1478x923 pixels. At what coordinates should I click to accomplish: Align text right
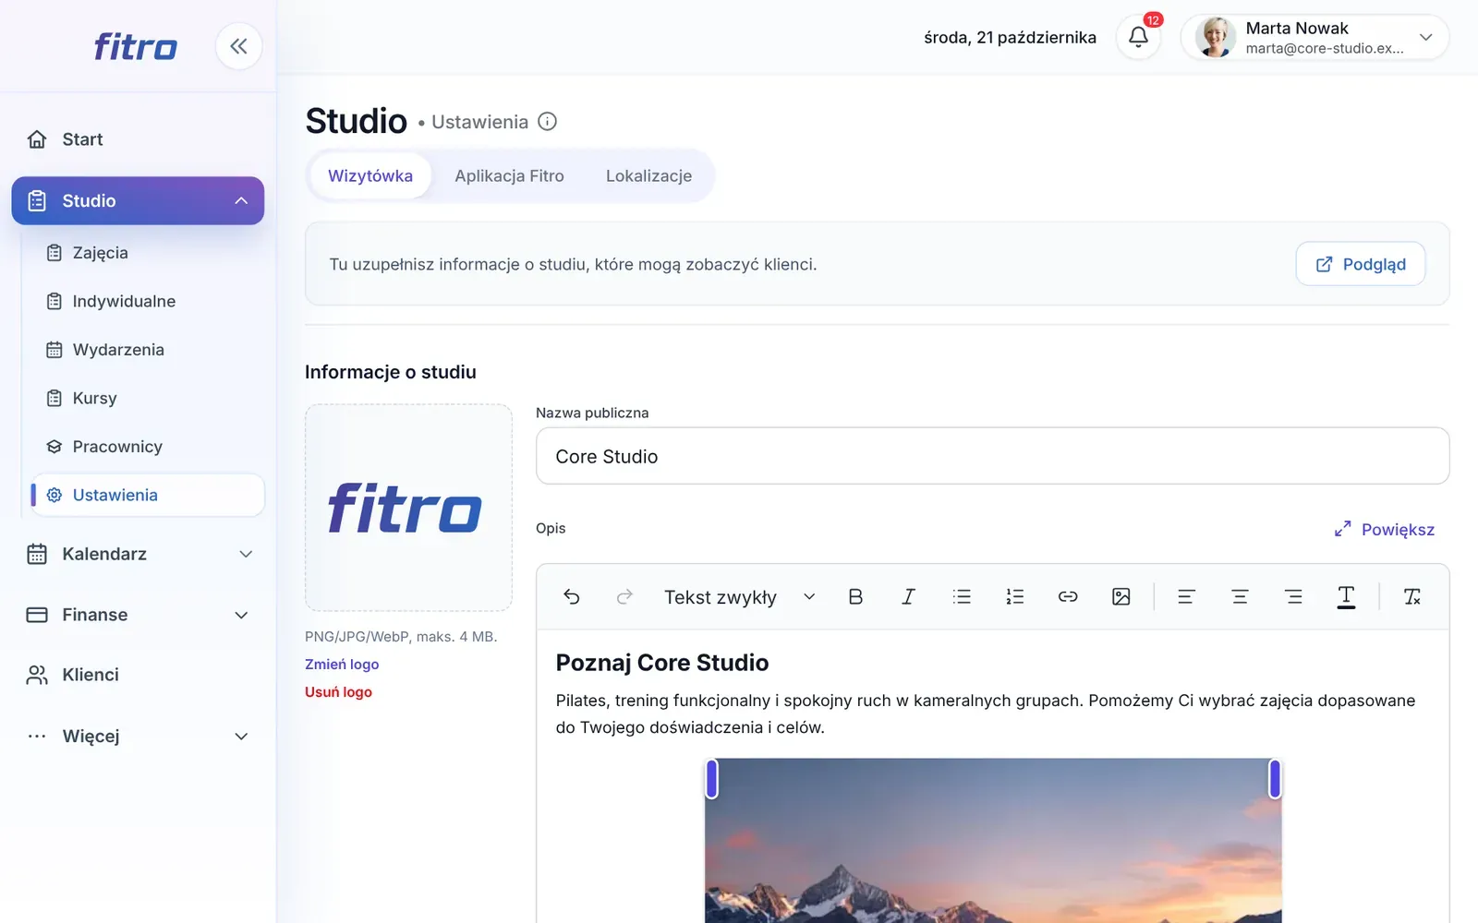pyautogui.click(x=1293, y=597)
